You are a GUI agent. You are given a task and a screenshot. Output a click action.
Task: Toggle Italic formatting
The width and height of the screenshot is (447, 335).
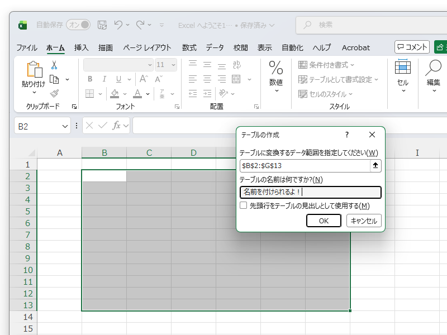104,79
